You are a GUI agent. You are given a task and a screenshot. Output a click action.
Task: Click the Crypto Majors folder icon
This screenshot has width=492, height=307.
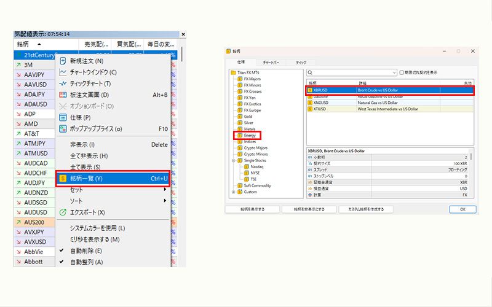[240, 148]
